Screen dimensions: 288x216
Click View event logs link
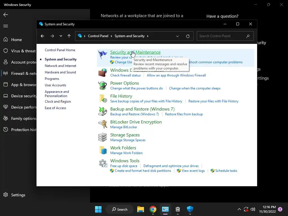[x=193, y=171]
